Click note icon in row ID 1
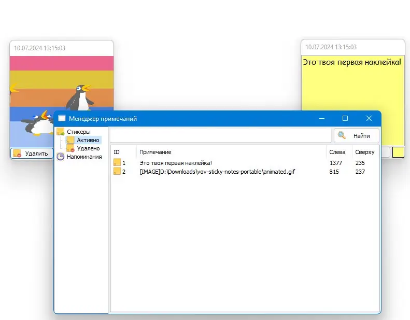Image resolution: width=410 pixels, height=320 pixels. click(x=117, y=162)
